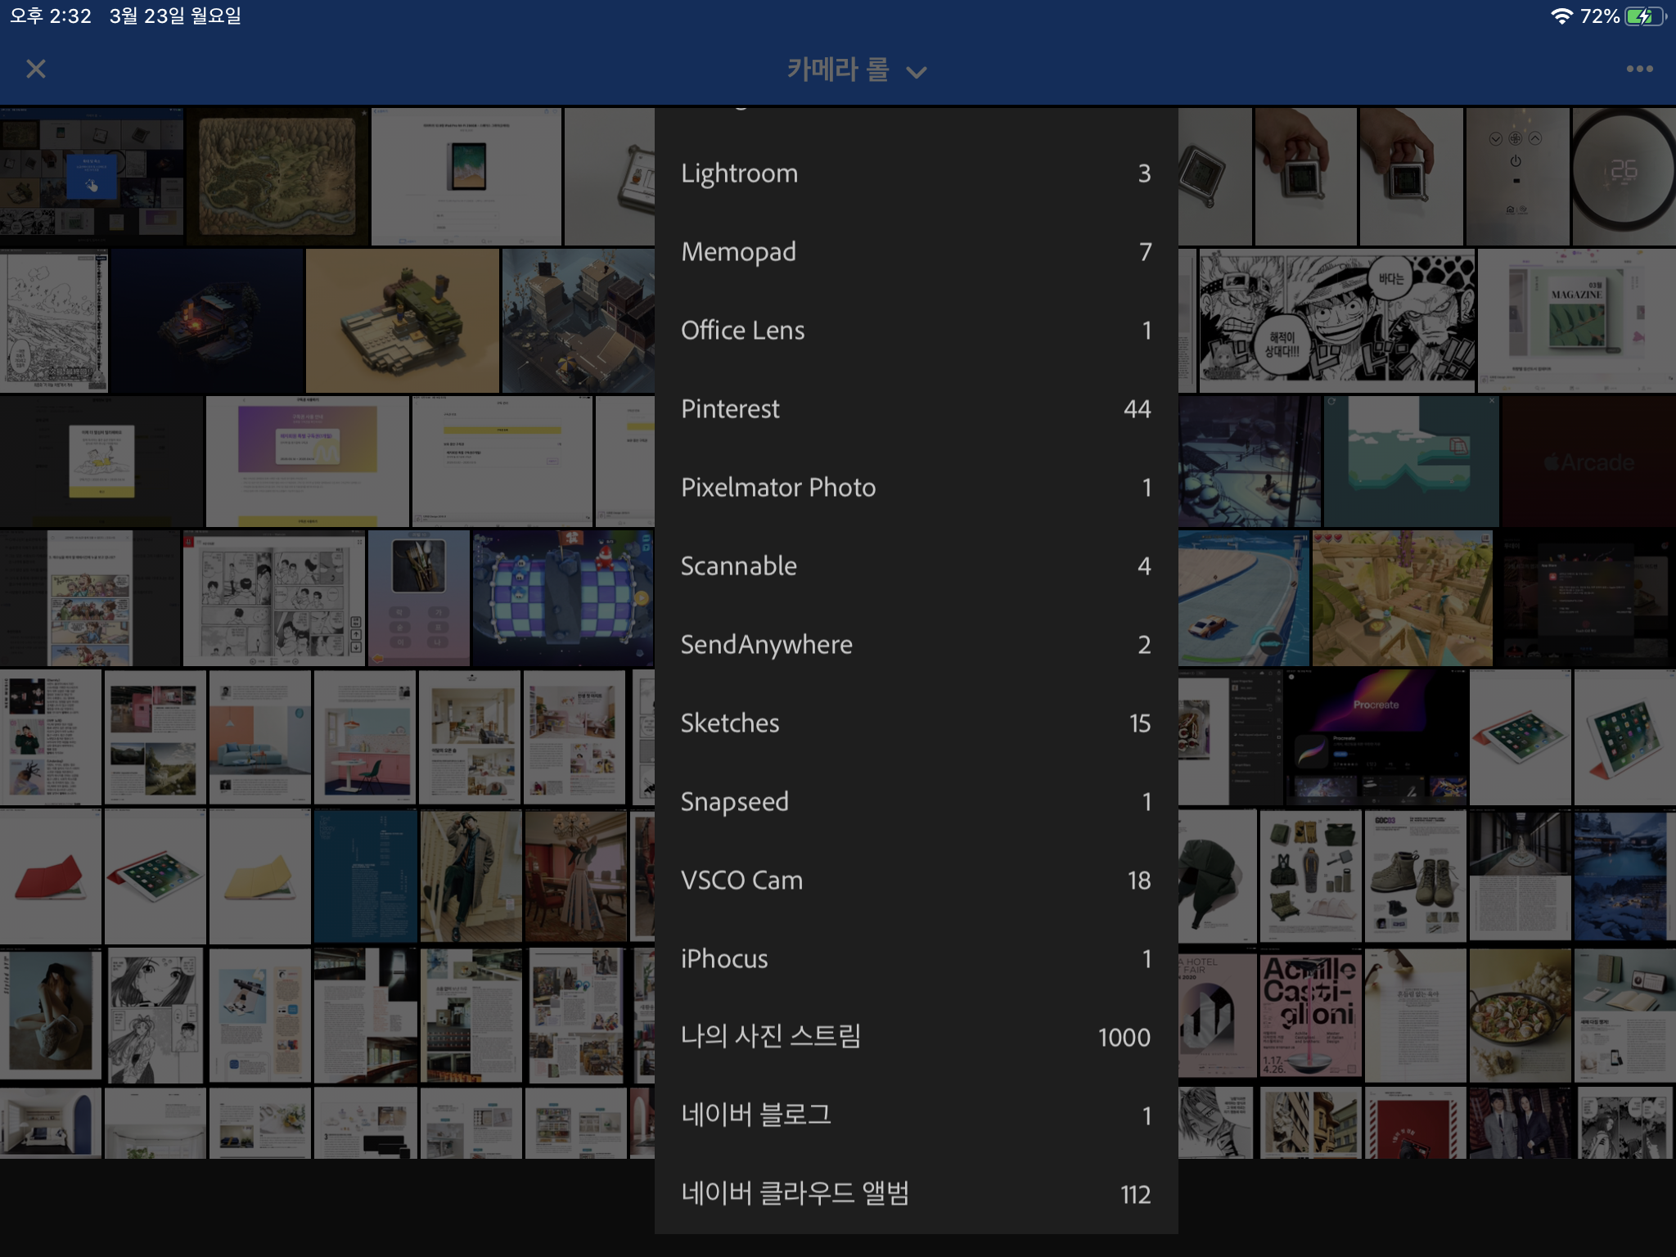Screen dimensions: 1676x1257
Task: Open the three-dot more options menu
Action: click(x=1639, y=70)
